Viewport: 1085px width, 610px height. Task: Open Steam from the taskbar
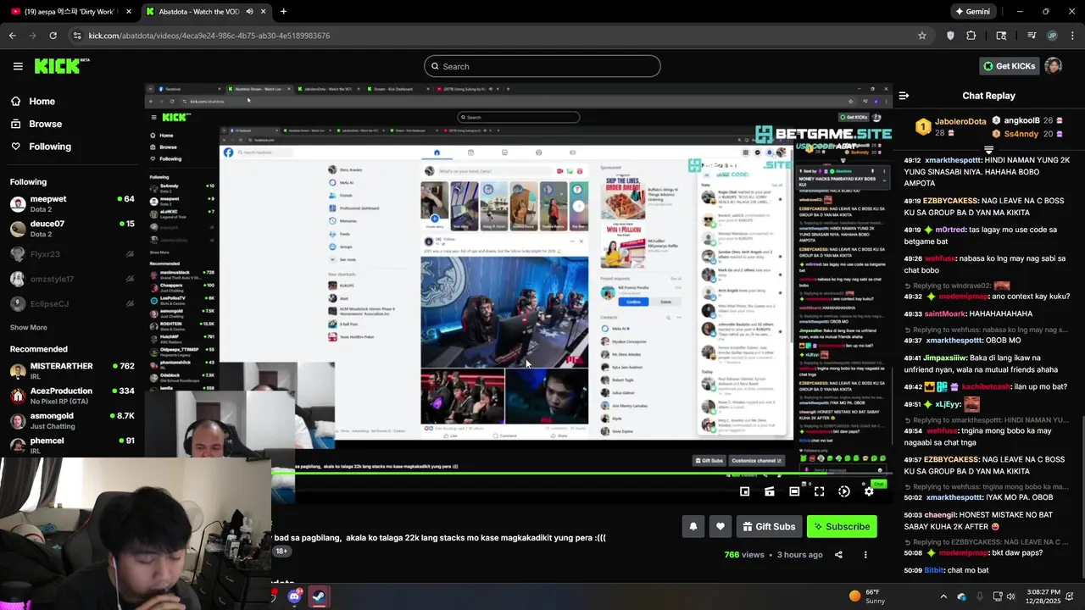pyautogui.click(x=319, y=596)
